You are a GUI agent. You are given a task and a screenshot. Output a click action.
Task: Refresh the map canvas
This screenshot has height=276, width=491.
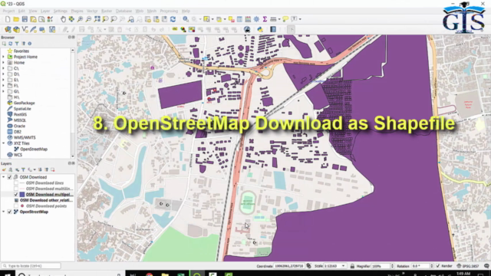point(173,19)
